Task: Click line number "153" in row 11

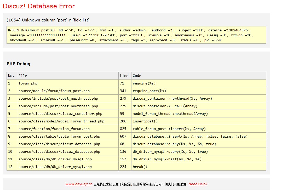Action: pyautogui.click(x=125, y=159)
